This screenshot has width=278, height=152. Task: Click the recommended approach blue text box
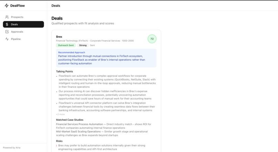point(106,58)
